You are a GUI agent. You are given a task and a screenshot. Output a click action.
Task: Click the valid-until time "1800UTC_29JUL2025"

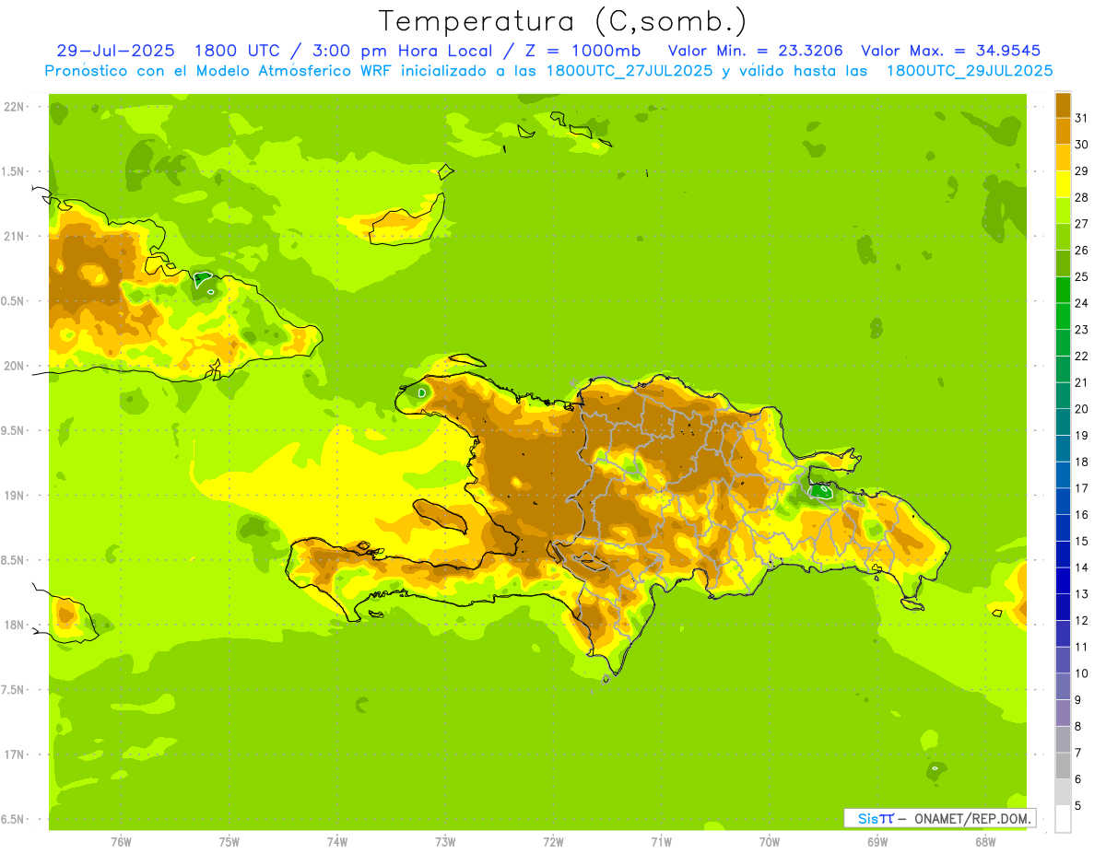coord(970,71)
